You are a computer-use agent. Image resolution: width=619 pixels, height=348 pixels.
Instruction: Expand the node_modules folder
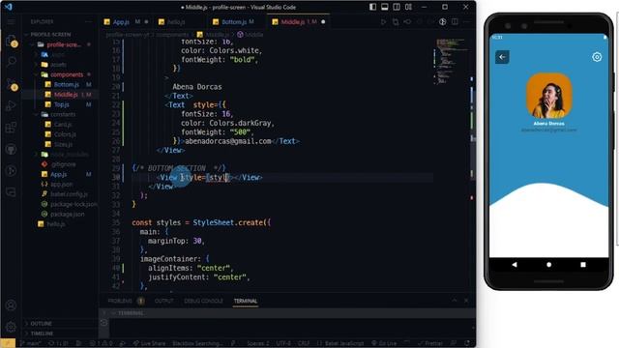pyautogui.click(x=59, y=155)
